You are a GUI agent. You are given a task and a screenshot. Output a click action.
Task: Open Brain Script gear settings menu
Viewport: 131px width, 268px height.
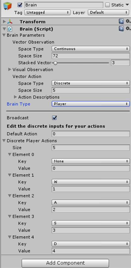point(128,29)
